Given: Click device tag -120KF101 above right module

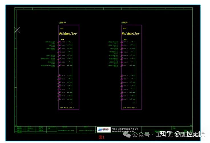Looking at the screenshot, I should tap(125, 22).
